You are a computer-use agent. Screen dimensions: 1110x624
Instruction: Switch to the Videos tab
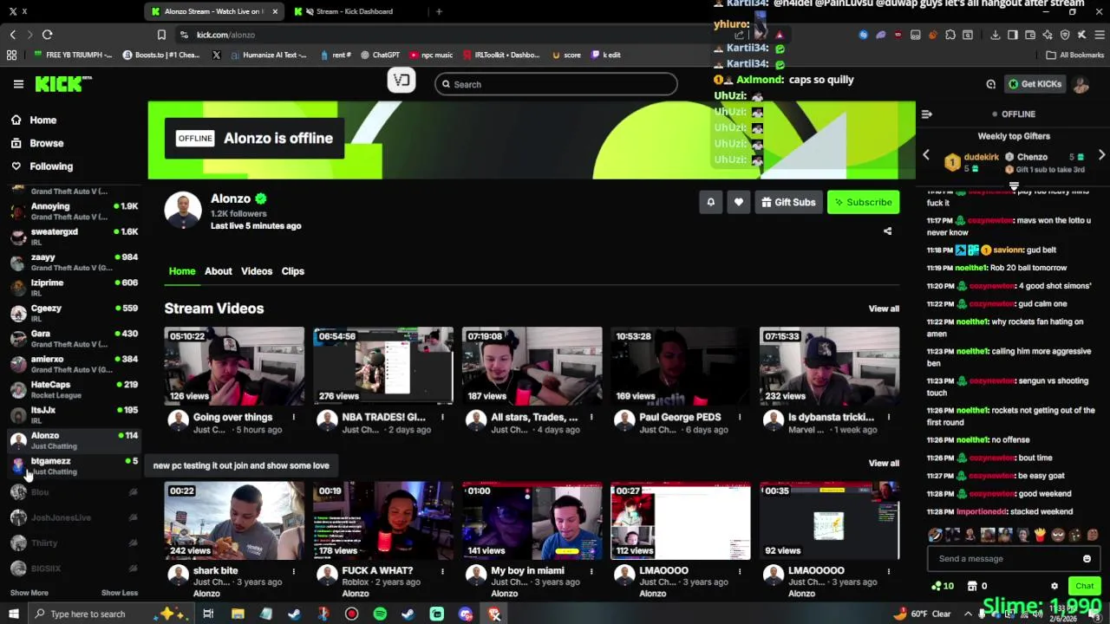tap(257, 271)
